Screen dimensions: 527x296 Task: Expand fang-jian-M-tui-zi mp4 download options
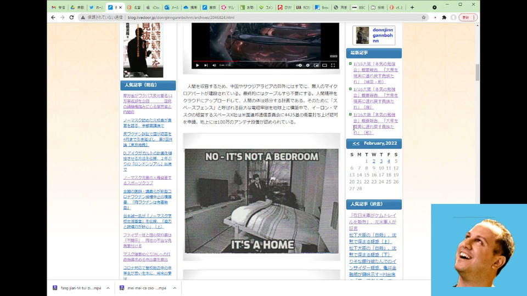click(108, 288)
